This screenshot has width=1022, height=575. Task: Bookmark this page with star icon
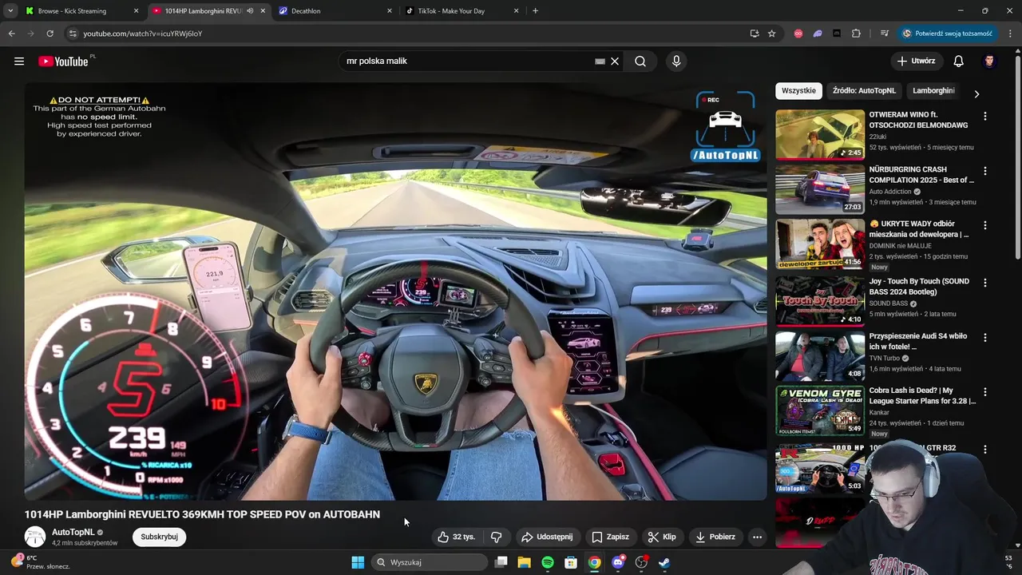point(771,34)
